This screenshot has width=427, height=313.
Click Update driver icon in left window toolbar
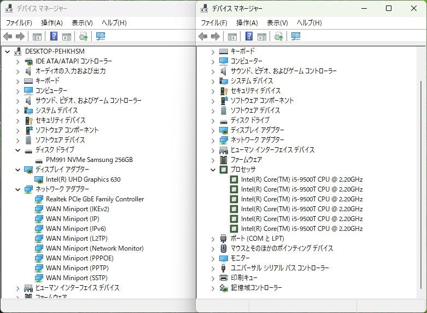pos(83,36)
